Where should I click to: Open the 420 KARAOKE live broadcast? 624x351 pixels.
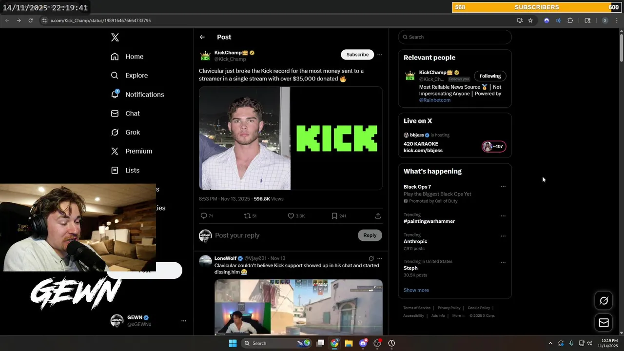pos(421,144)
